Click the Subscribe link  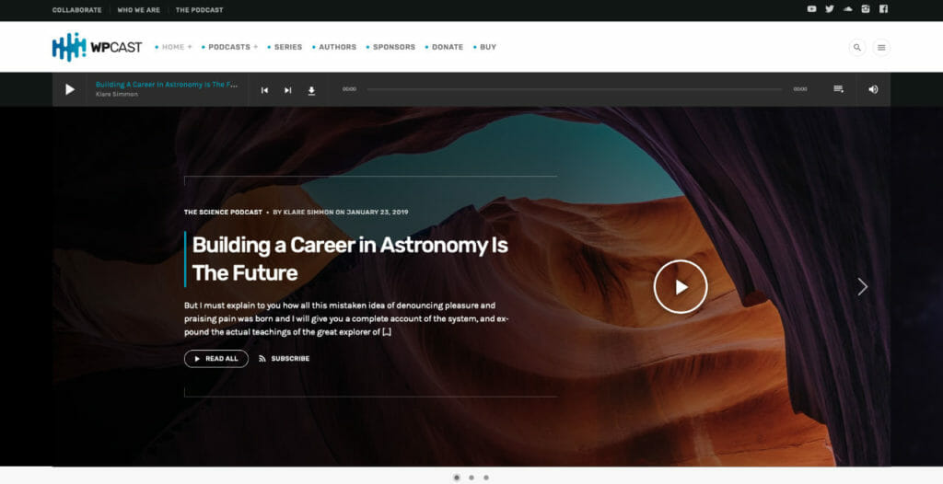tap(284, 359)
